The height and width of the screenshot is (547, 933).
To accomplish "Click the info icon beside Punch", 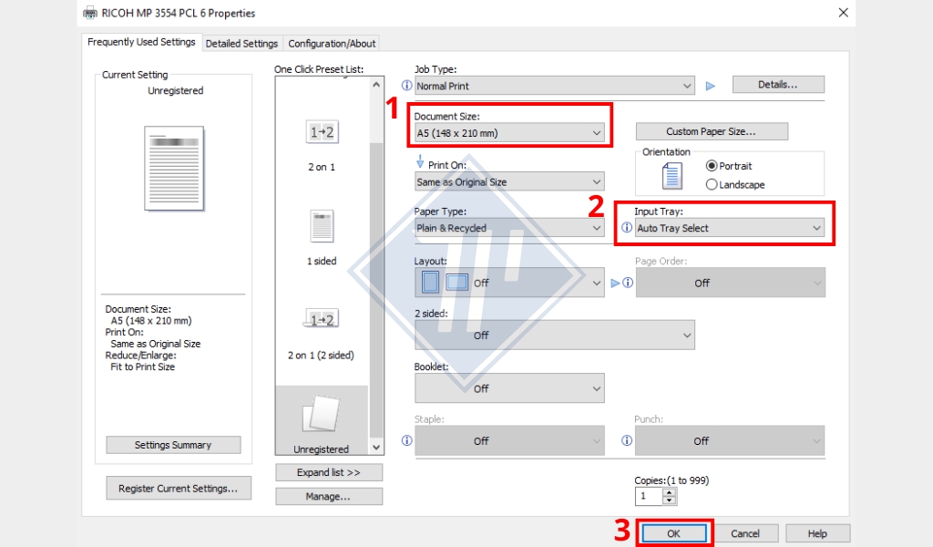I will (x=626, y=440).
